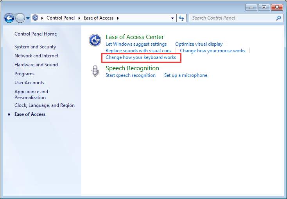This screenshot has width=287, height=199.
Task: Select Ease of Access in address breadcrumb
Action: (99, 18)
